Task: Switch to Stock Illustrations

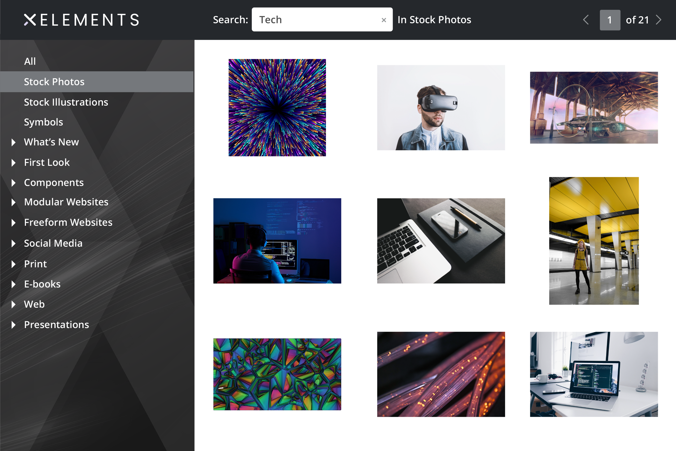Action: pyautogui.click(x=66, y=102)
